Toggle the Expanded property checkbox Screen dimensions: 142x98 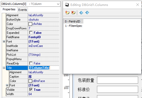[x=31, y=32]
